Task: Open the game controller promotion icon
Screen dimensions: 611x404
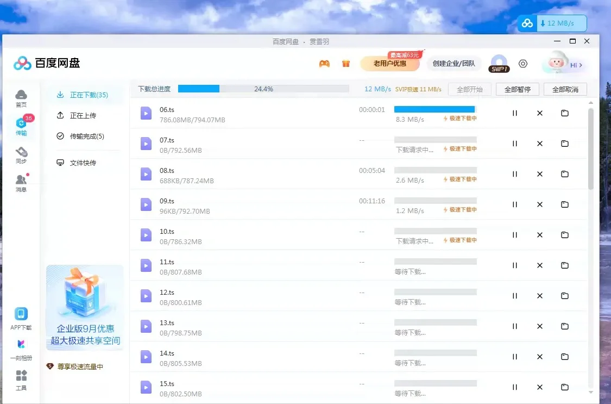Action: point(325,63)
